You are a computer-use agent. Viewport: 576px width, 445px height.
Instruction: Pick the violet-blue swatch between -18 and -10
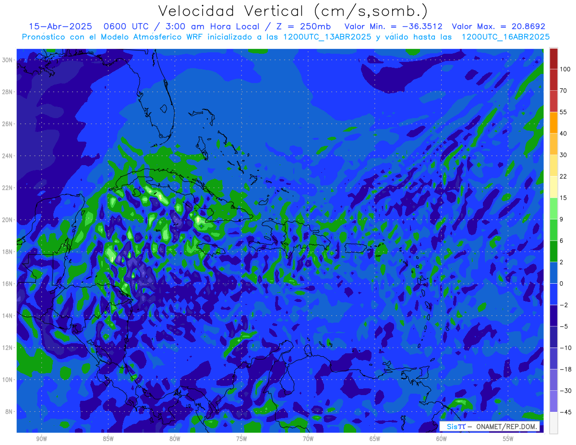click(553, 358)
